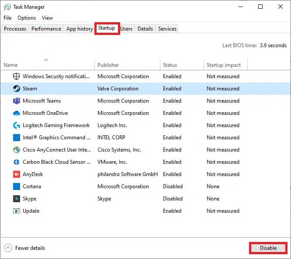Switch to the Services tab

167,29
